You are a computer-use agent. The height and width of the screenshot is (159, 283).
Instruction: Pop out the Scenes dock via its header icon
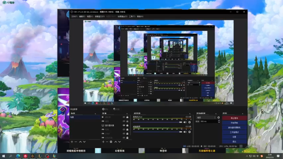96,113
